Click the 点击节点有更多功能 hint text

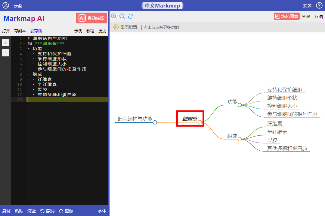[x=161, y=27]
